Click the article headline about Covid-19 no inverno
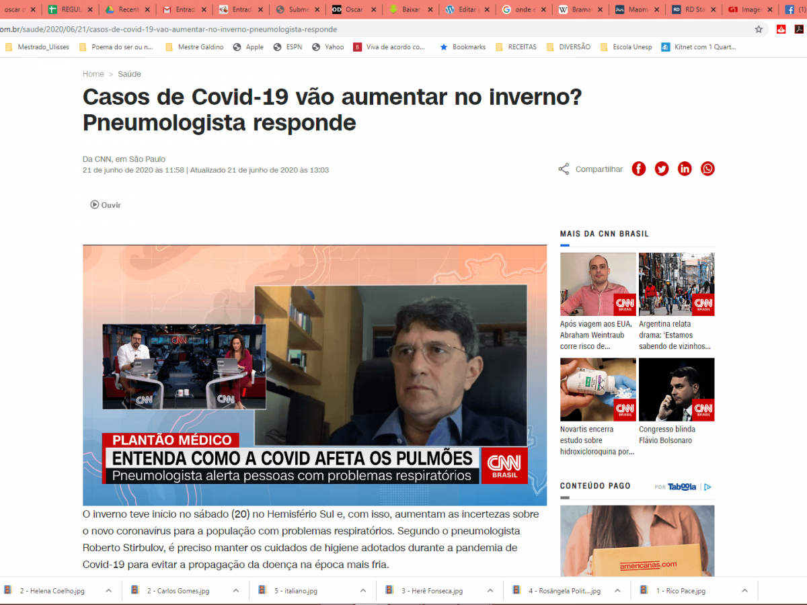This screenshot has height=605, width=807. [x=332, y=110]
